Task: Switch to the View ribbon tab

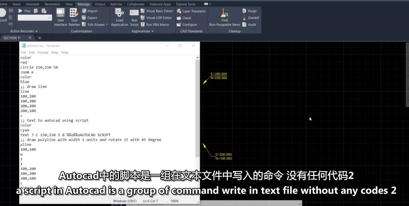Action: [69, 4]
